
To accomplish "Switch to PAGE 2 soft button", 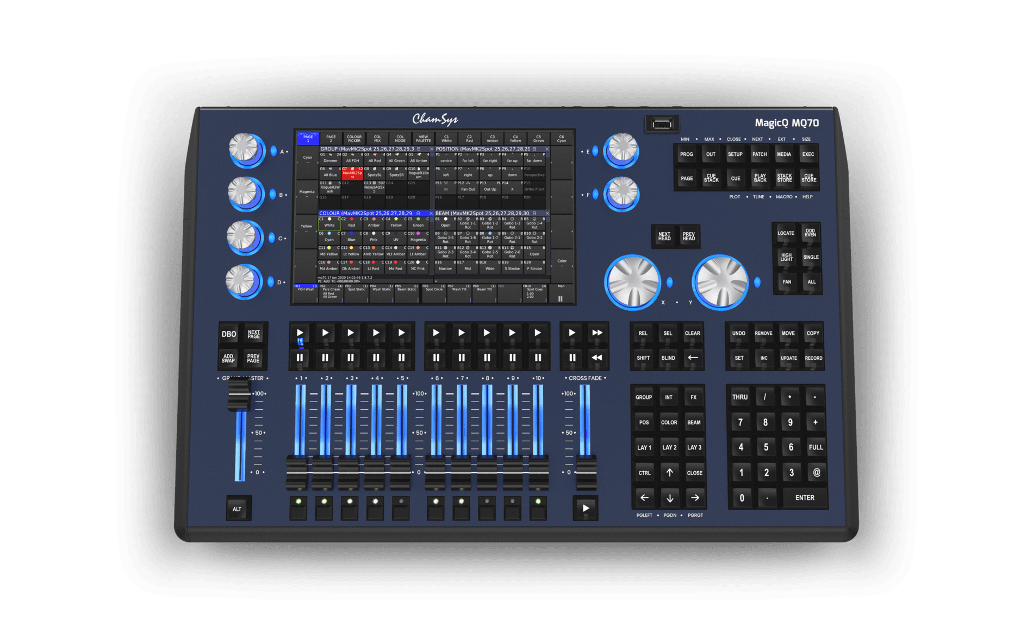I will (331, 139).
